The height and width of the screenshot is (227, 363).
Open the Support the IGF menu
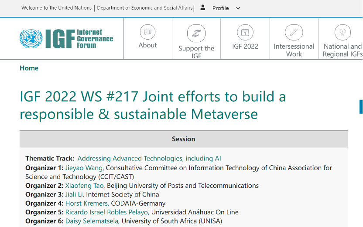pyautogui.click(x=196, y=52)
